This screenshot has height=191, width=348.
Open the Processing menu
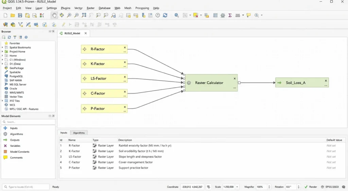click(142, 8)
